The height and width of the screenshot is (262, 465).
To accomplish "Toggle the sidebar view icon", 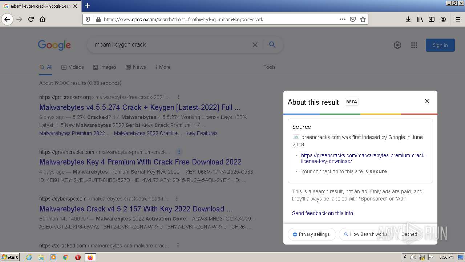I will tap(432, 19).
